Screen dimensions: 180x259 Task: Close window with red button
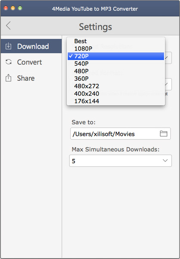click(6, 8)
